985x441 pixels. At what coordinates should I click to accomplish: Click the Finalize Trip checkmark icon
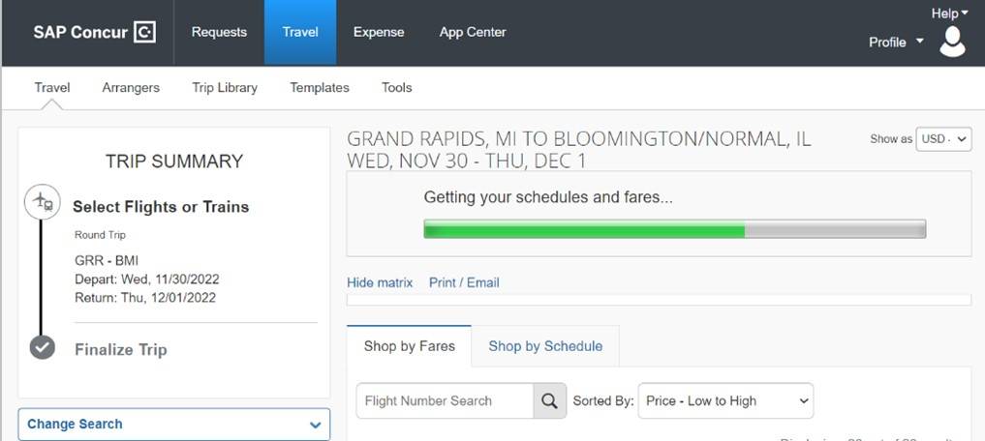pyautogui.click(x=42, y=347)
